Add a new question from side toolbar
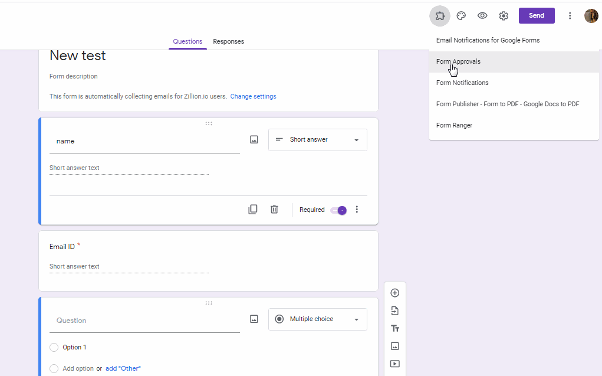Image resolution: width=602 pixels, height=376 pixels. click(394, 293)
